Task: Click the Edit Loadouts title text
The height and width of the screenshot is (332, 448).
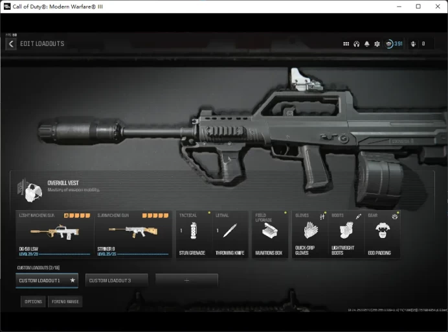Action: pos(42,44)
